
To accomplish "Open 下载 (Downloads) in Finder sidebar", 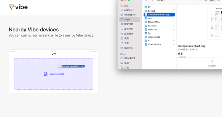I will [x=129, y=43].
